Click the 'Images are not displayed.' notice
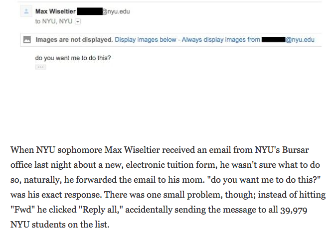 tap(74, 40)
